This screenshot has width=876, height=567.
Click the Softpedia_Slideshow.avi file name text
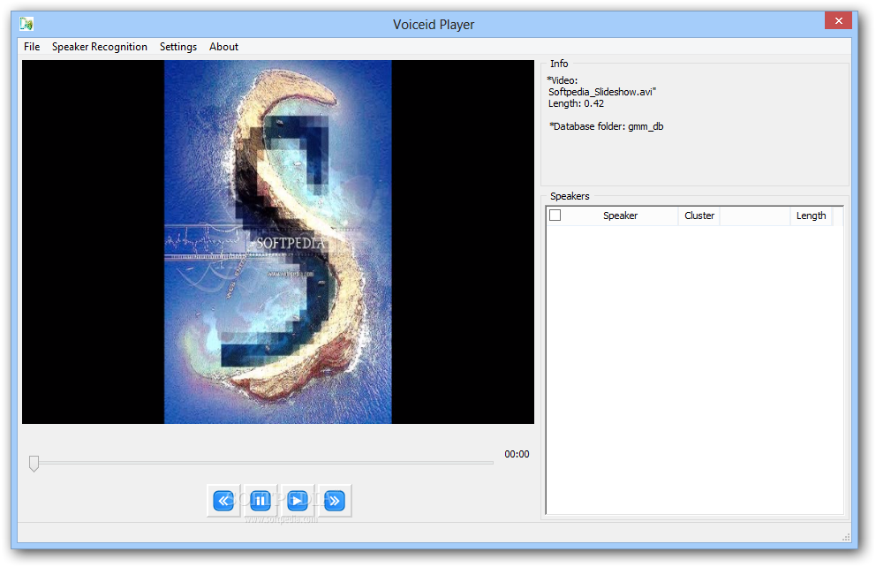click(602, 92)
